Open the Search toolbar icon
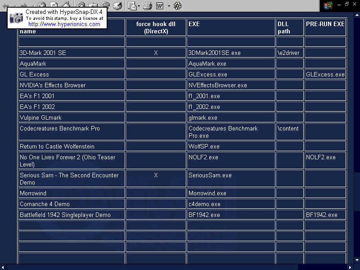The height and width of the screenshot is (270, 360). (x=81, y=5)
